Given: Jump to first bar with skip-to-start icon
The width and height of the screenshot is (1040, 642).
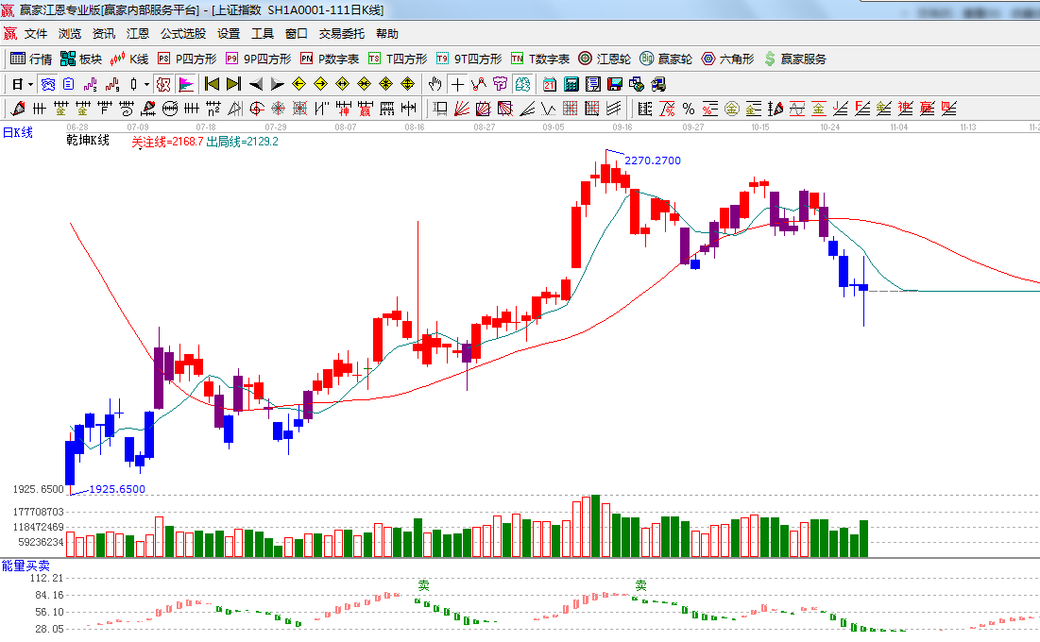Looking at the screenshot, I should click(x=212, y=84).
